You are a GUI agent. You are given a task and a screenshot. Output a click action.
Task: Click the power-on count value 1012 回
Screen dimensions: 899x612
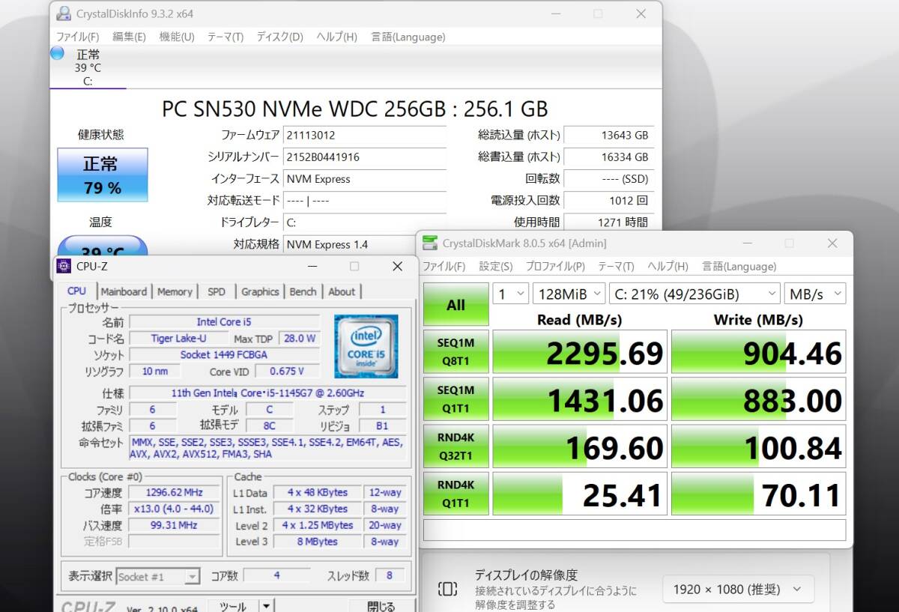[x=608, y=201]
